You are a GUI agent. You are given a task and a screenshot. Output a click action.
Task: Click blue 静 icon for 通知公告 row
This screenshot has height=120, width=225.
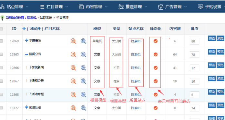pos(83,81)
